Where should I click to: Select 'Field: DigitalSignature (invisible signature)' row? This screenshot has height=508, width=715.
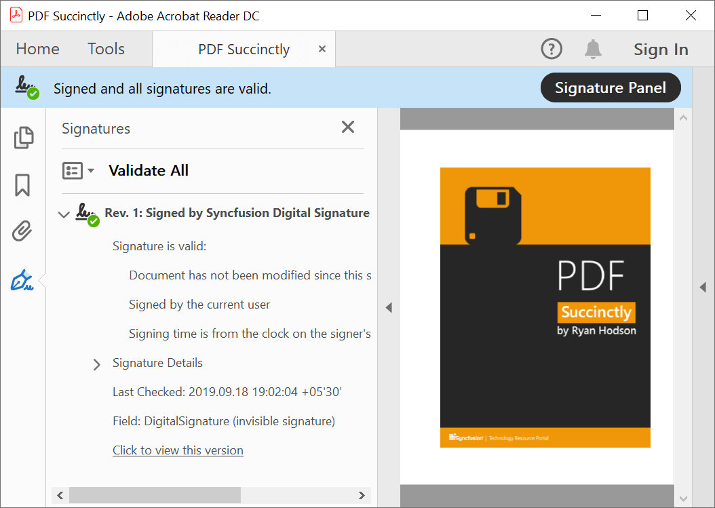coord(223,421)
